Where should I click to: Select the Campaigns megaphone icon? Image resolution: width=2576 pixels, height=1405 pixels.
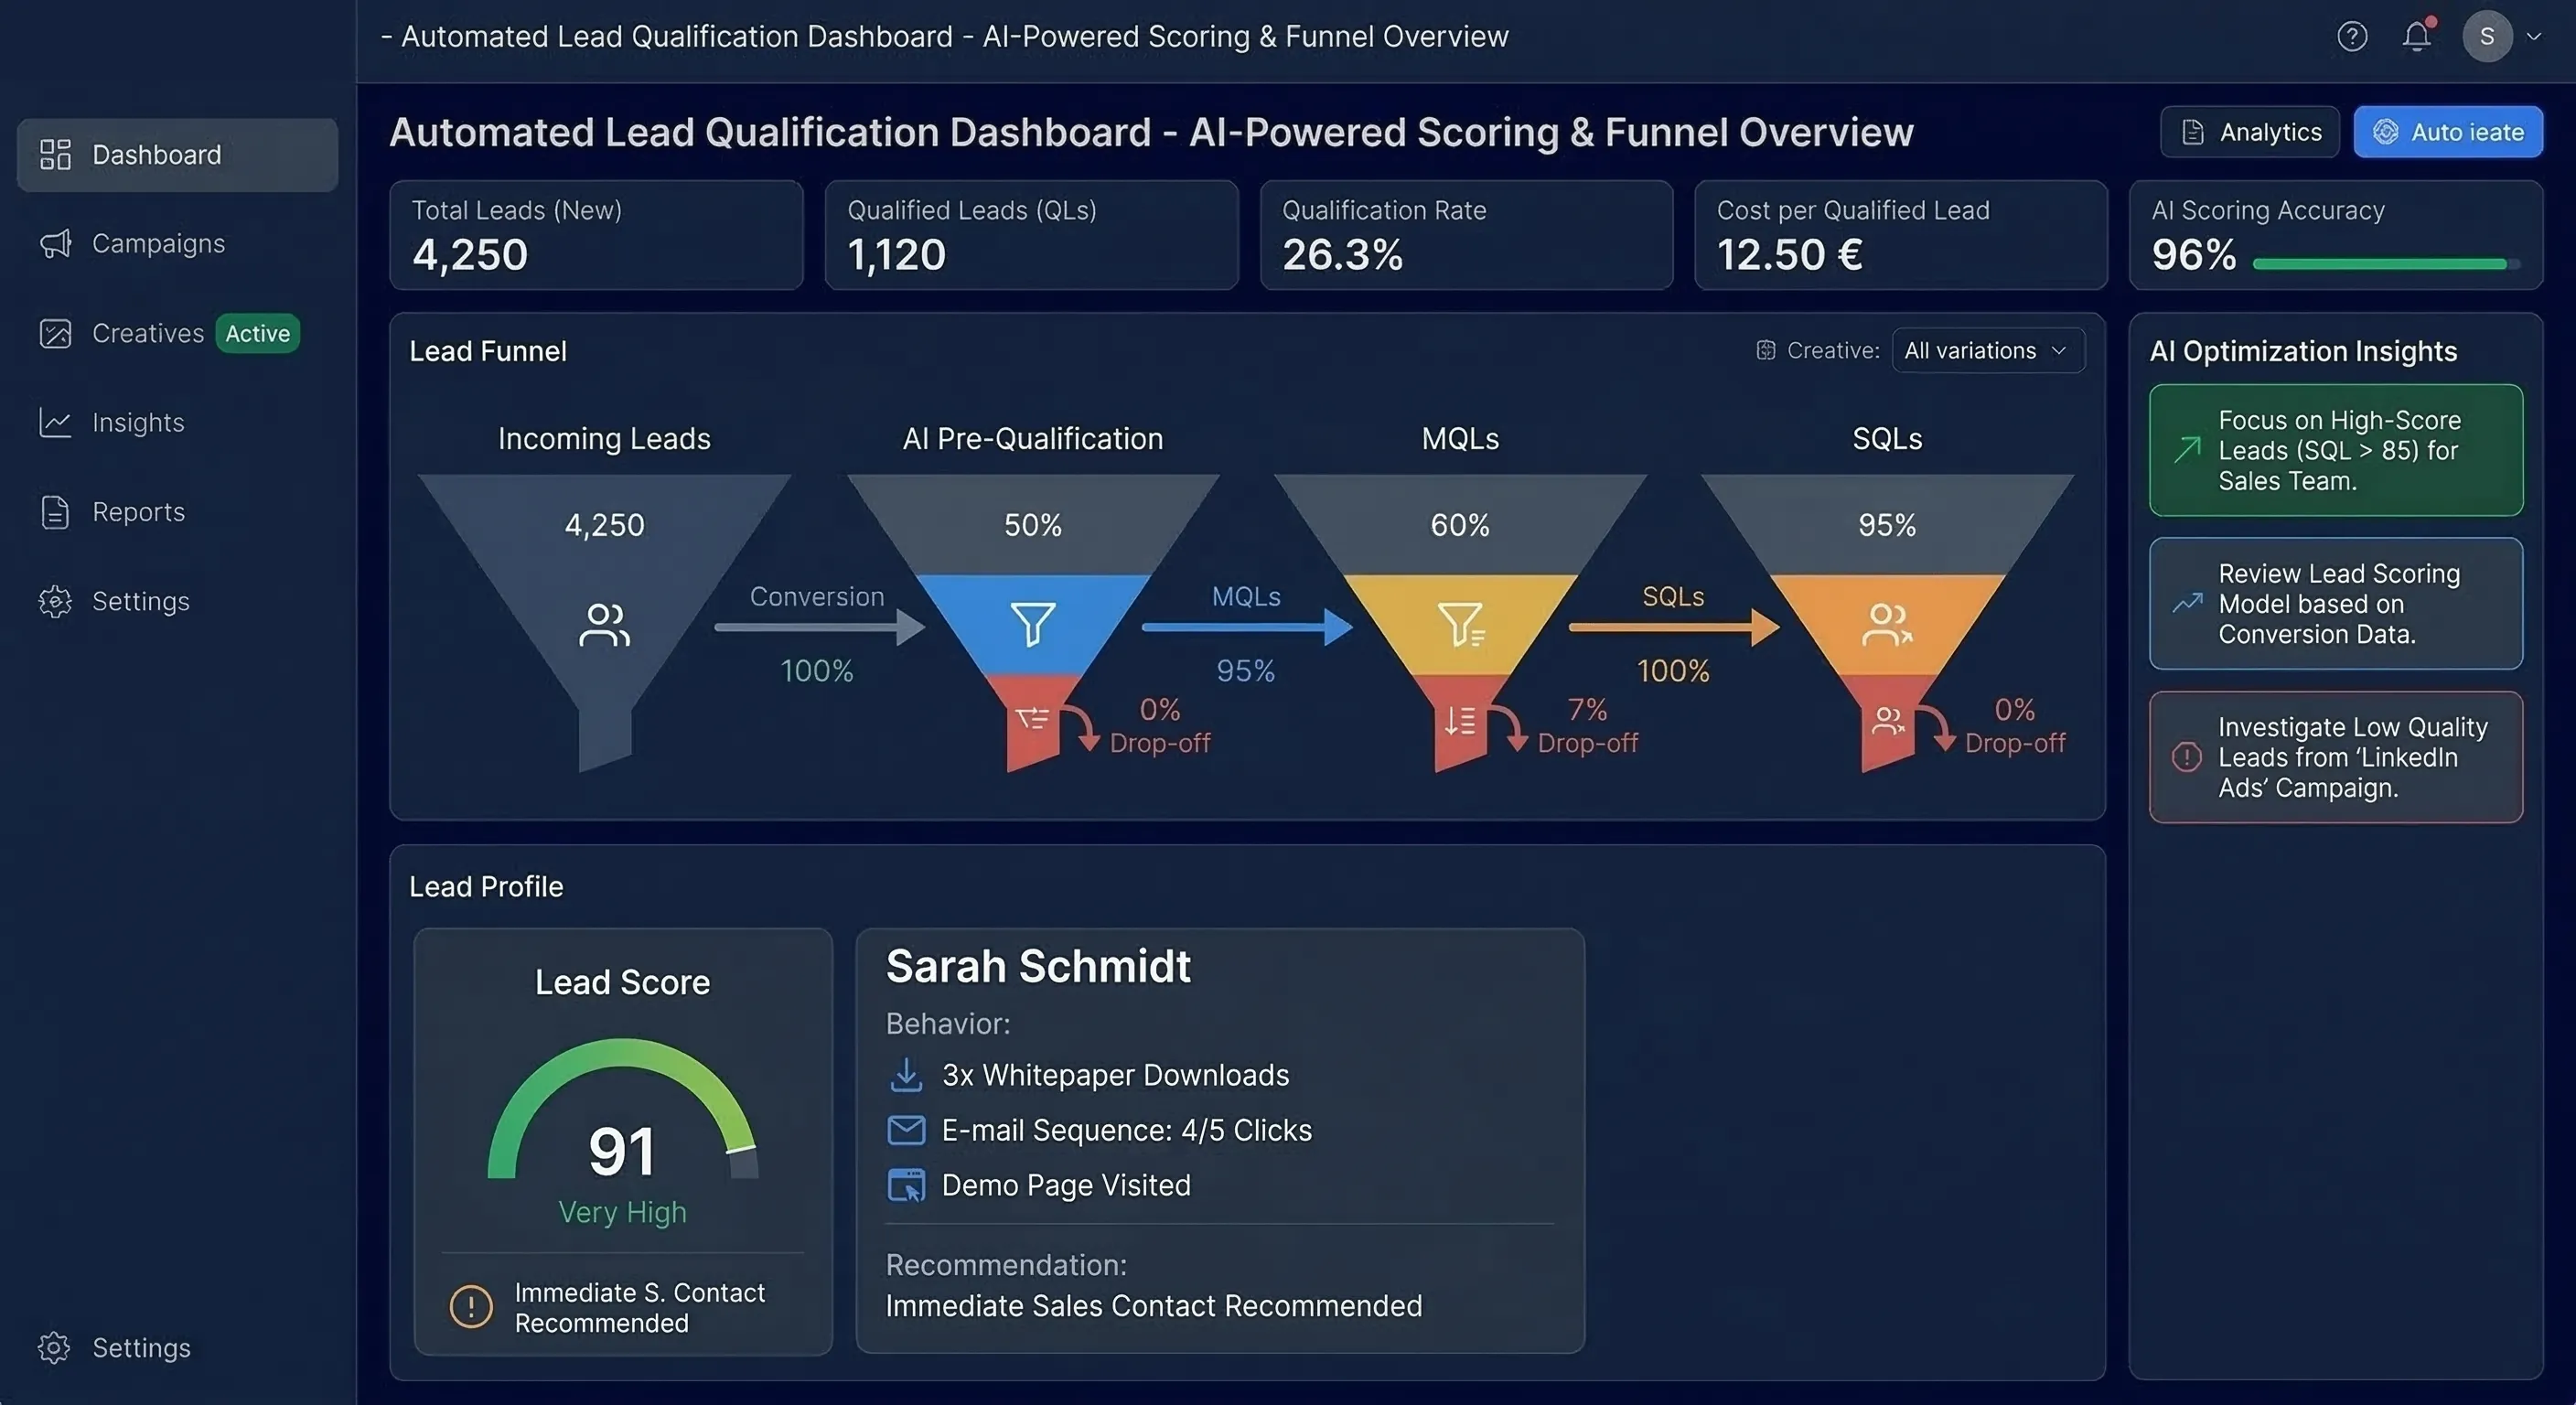[55, 243]
